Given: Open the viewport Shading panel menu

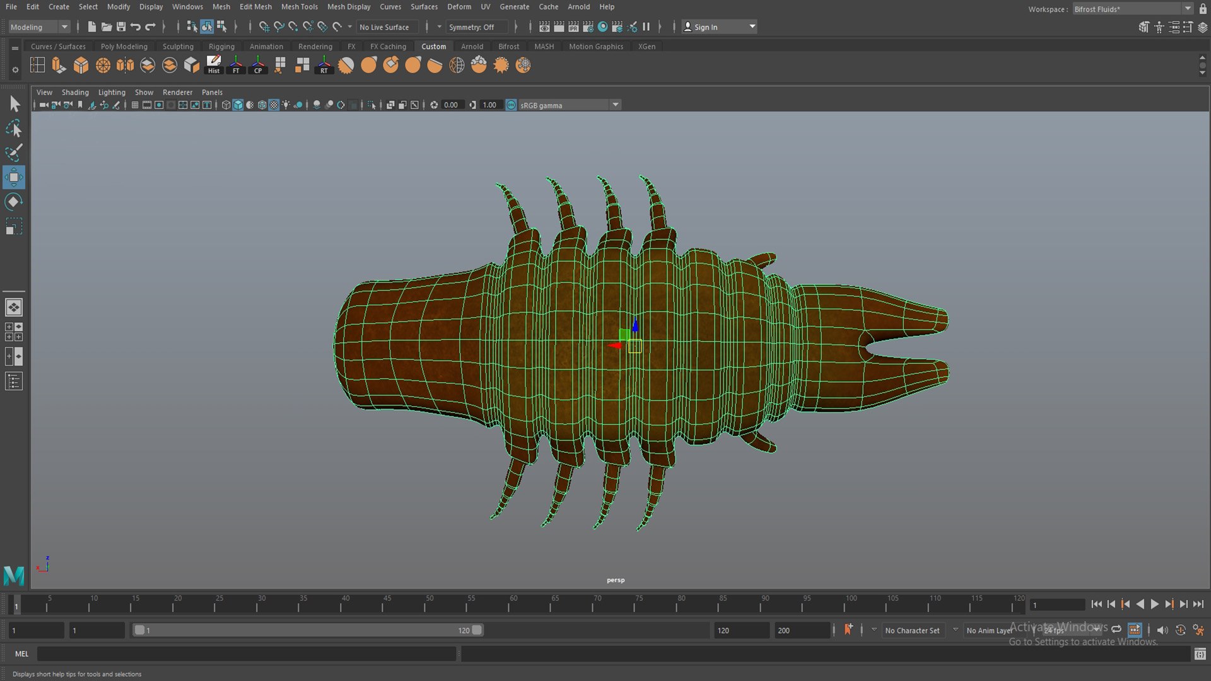Looking at the screenshot, I should 75,92.
